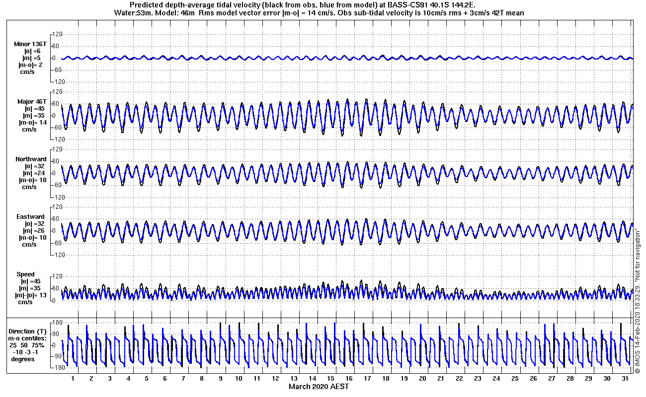Click day 16 on the date axis
Viewport: 646px width, 397px height.
tap(349, 378)
